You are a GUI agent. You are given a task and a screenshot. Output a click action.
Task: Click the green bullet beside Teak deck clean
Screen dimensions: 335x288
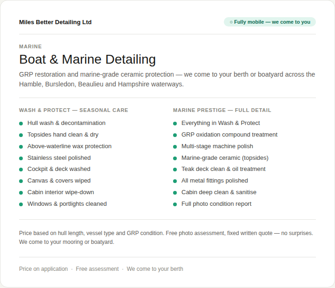175,170
